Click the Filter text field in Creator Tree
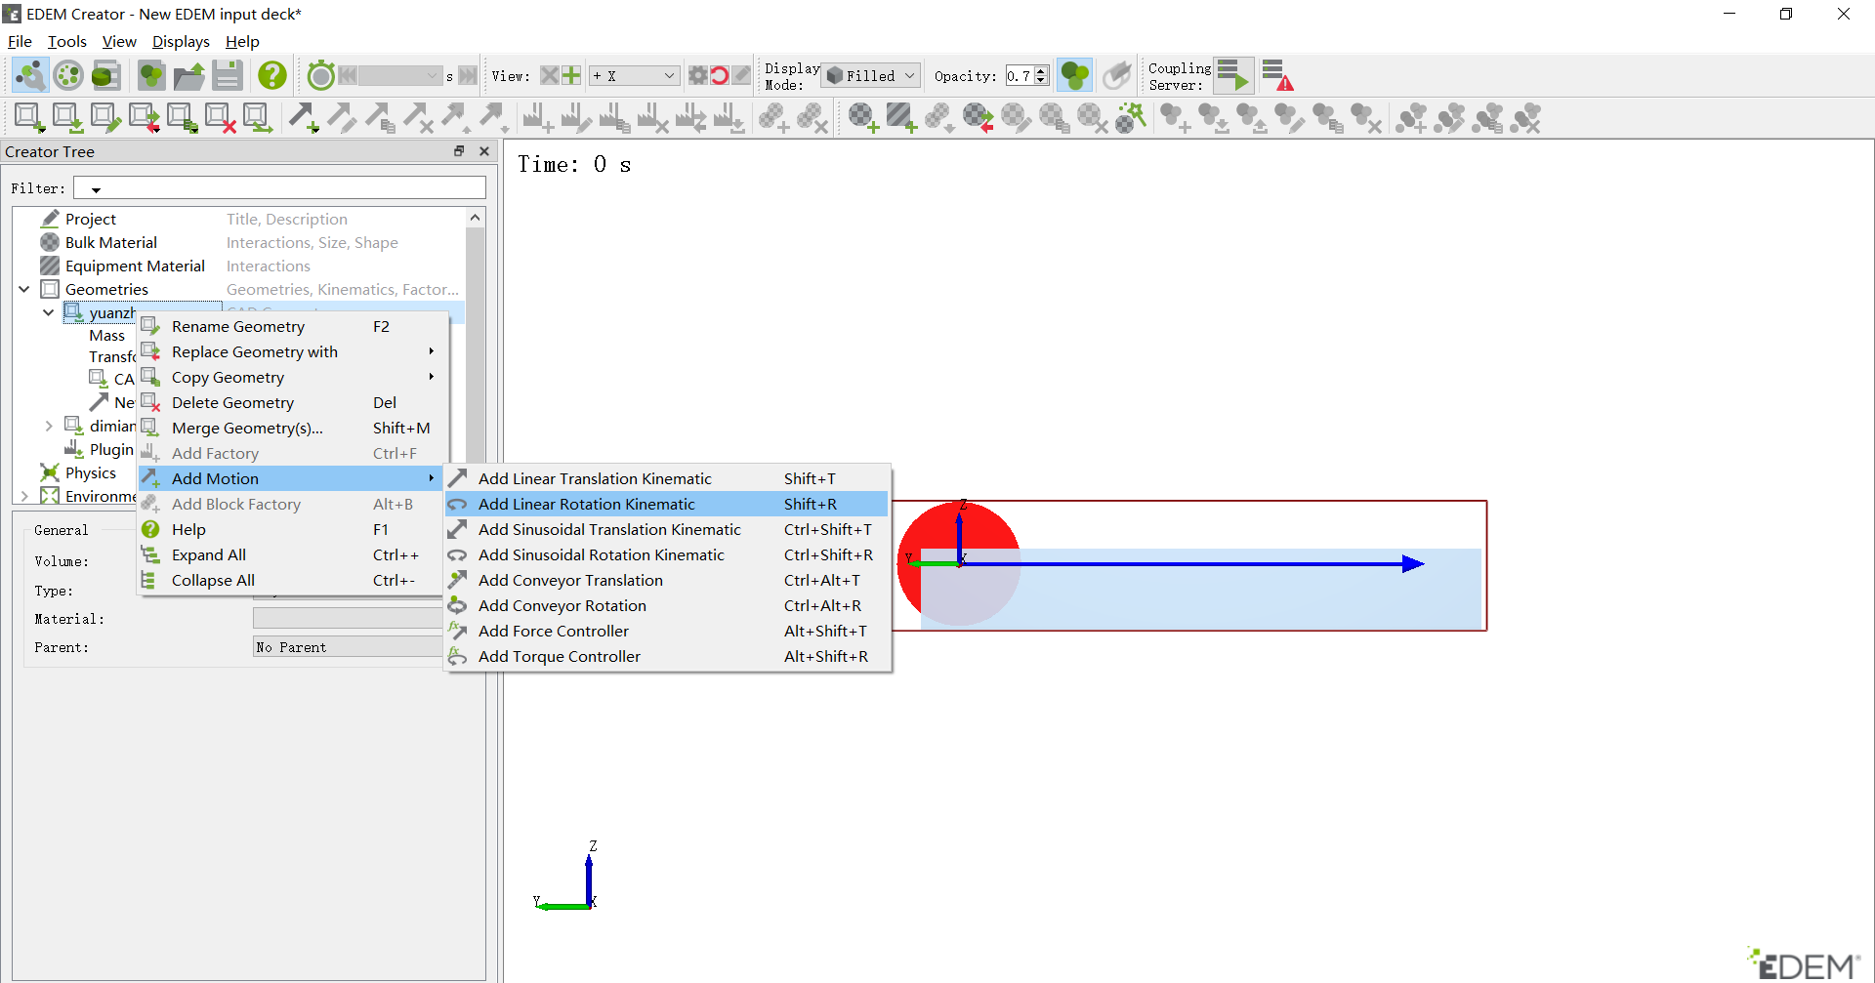Screen dimensions: 1875x983 pyautogui.click(x=279, y=187)
